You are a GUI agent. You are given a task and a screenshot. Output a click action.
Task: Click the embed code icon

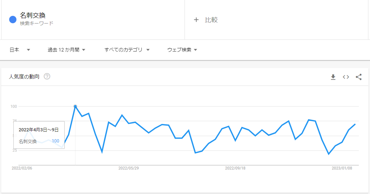coord(346,77)
